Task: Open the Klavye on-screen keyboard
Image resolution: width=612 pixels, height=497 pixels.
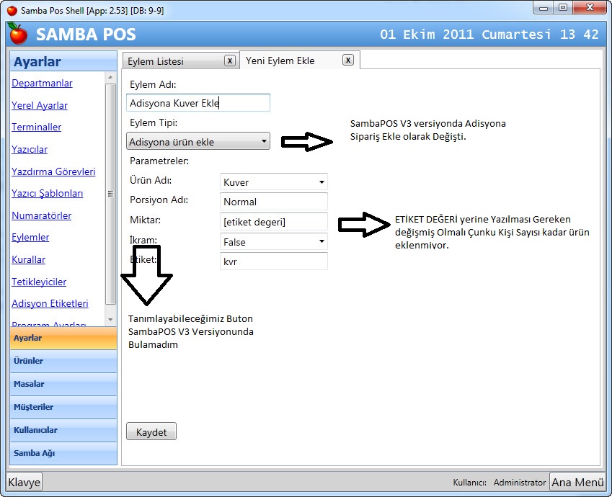Action: pyautogui.click(x=25, y=482)
